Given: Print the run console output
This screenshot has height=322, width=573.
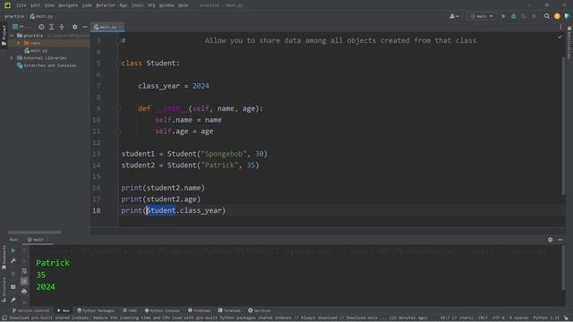Looking at the screenshot, I should point(24,292).
